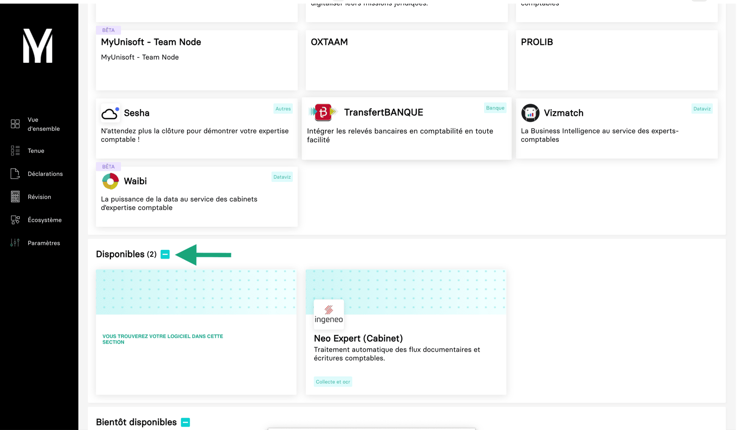Click the Dataviz tag on Waibi card

282,177
